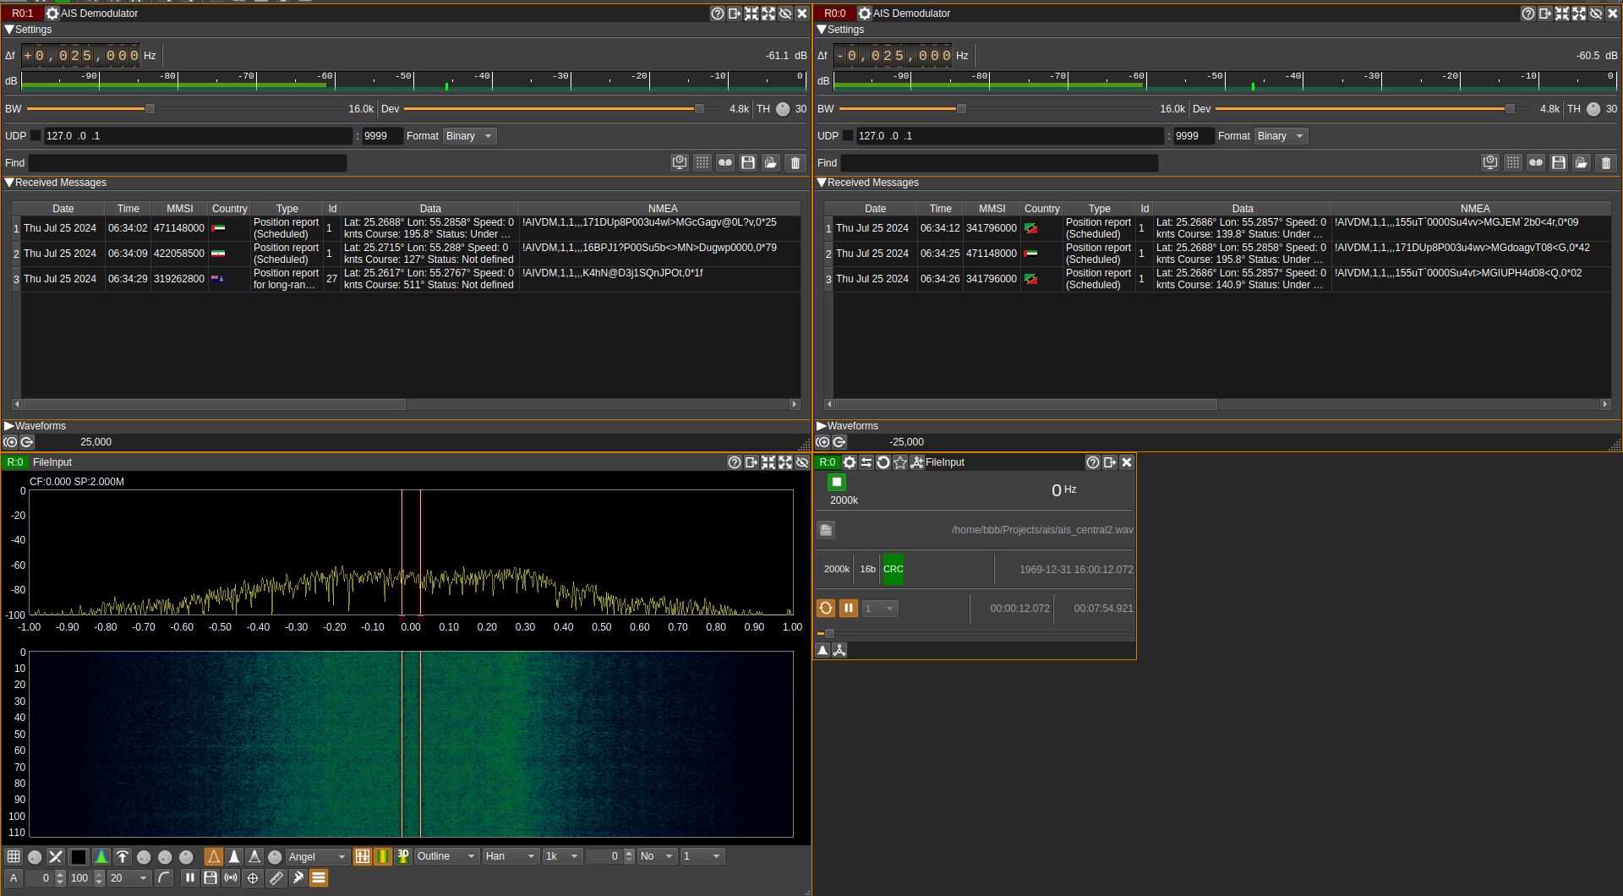
Task: Open the Angel color map dropdown
Action: tap(318, 856)
